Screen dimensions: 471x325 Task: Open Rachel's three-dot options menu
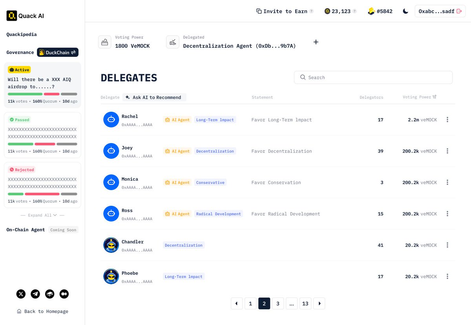pyautogui.click(x=447, y=120)
